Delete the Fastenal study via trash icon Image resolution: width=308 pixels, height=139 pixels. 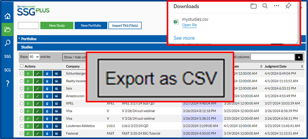point(48,133)
